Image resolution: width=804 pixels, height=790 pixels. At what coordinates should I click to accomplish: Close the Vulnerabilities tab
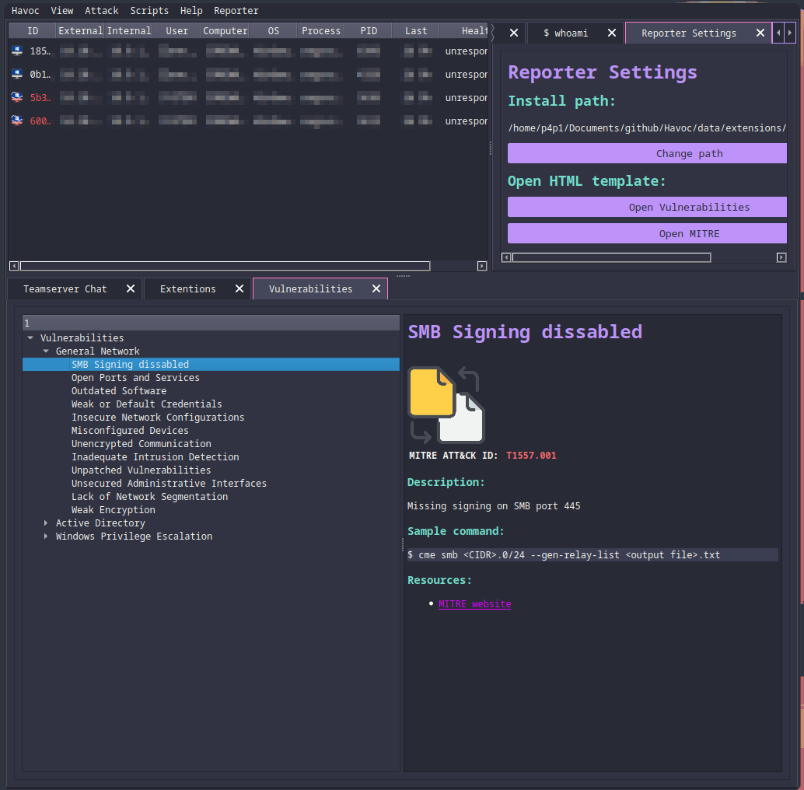pyautogui.click(x=376, y=288)
